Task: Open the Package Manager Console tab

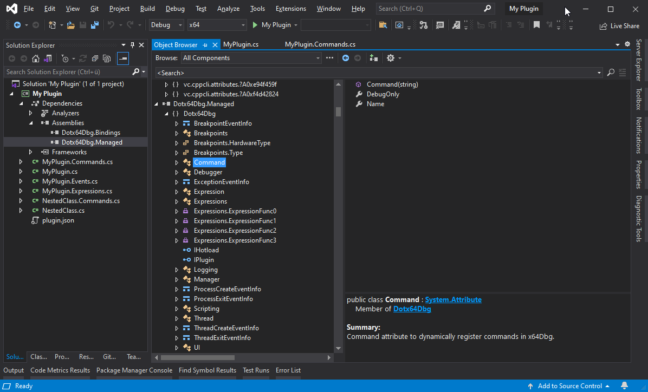Action: 134,370
